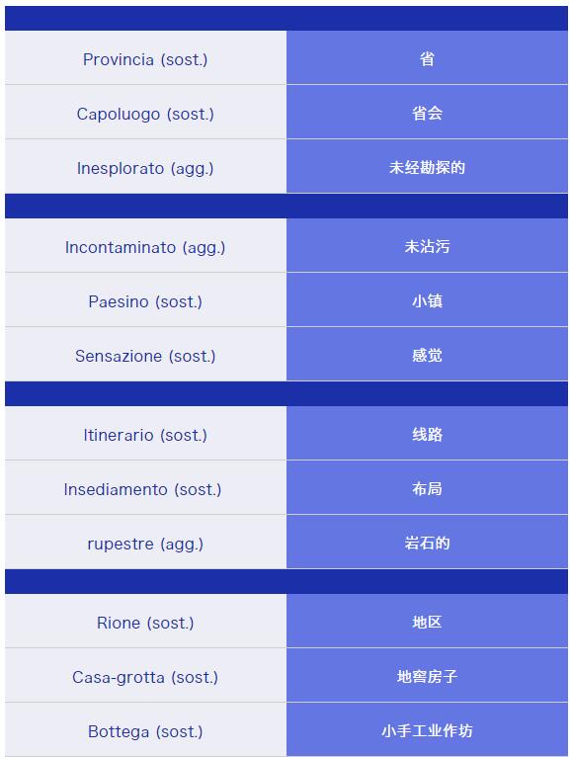Click the Rione (sost.) entry
Viewport: 572px width, 757px height.
pos(145,622)
